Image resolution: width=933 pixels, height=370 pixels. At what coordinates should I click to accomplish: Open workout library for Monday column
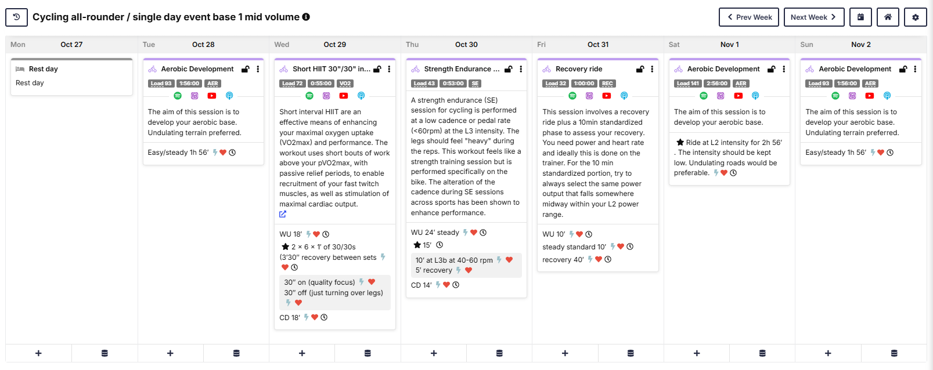pos(105,353)
